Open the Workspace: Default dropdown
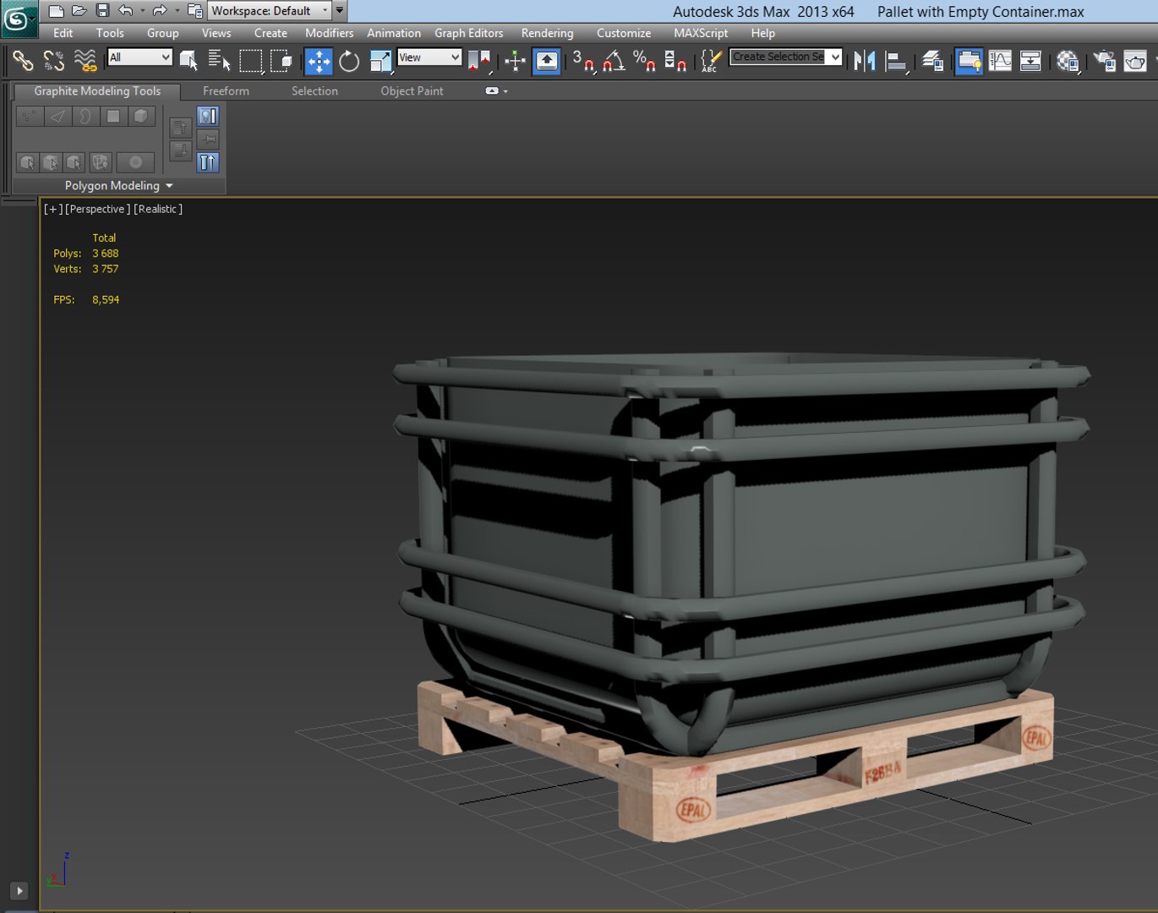Screen dimensions: 1158x913 270,11
